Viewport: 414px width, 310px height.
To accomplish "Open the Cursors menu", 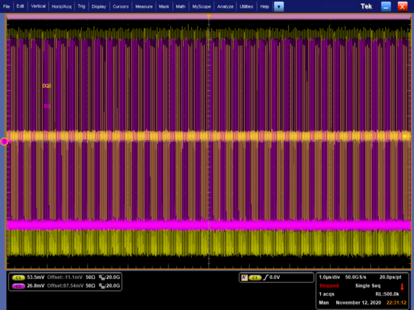I will [121, 6].
